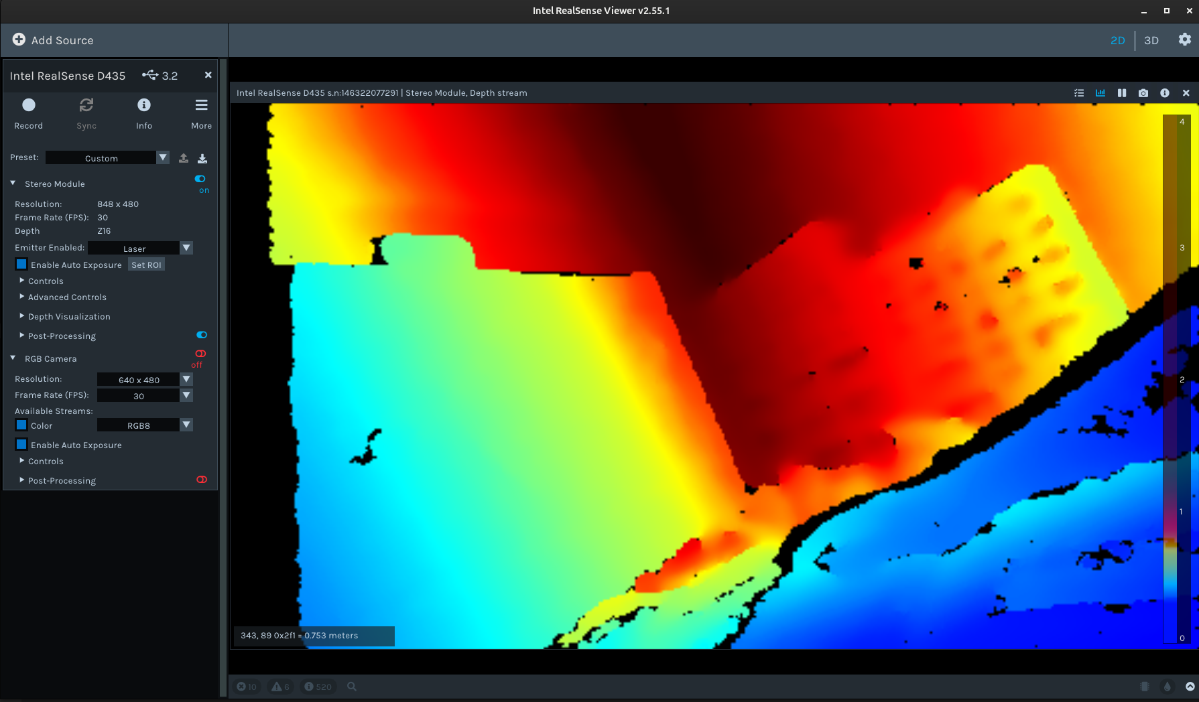This screenshot has height=702, width=1199.
Task: Click the Add Source plus icon
Action: coord(19,40)
